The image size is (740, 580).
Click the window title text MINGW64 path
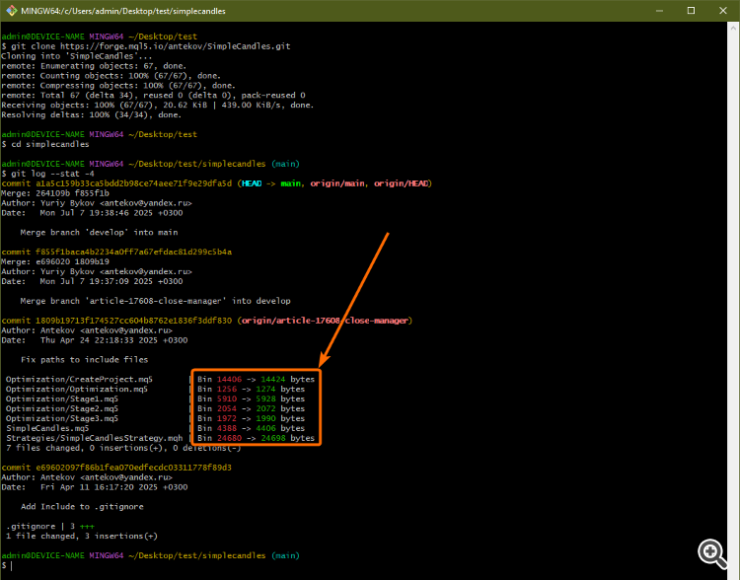click(123, 11)
